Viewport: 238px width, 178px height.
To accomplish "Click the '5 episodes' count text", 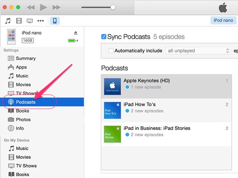I will coord(169,37).
